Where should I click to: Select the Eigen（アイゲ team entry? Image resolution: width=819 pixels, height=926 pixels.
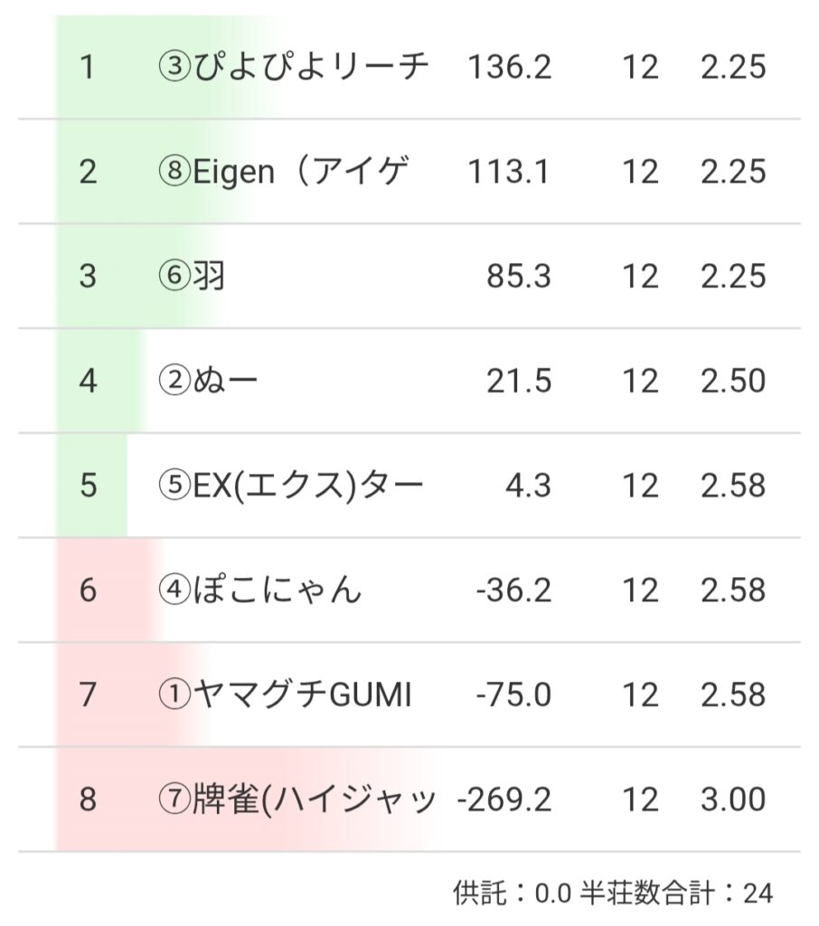point(283,172)
